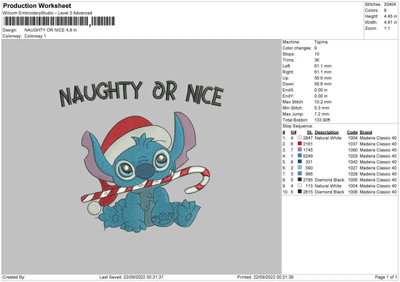Select the 'St.' column header
The width and height of the screenshot is (400, 282).
[310, 132]
